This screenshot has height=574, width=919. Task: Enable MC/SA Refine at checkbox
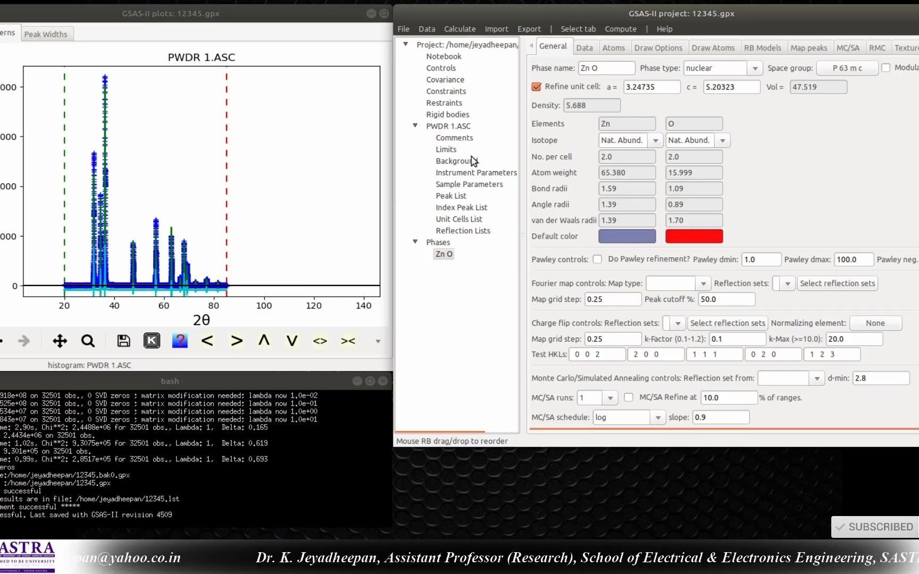[x=628, y=397]
